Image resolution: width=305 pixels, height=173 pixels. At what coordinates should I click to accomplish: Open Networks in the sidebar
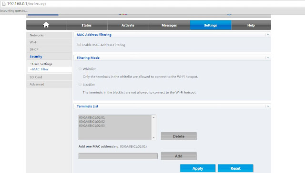(x=49, y=35)
